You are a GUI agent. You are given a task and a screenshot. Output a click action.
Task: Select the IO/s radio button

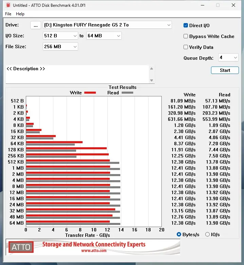pos(207,234)
